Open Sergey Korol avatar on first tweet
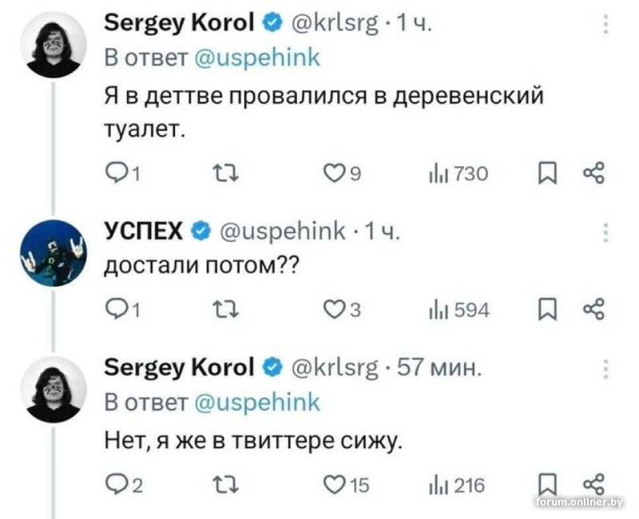The width and height of the screenshot is (639, 519). (51, 44)
